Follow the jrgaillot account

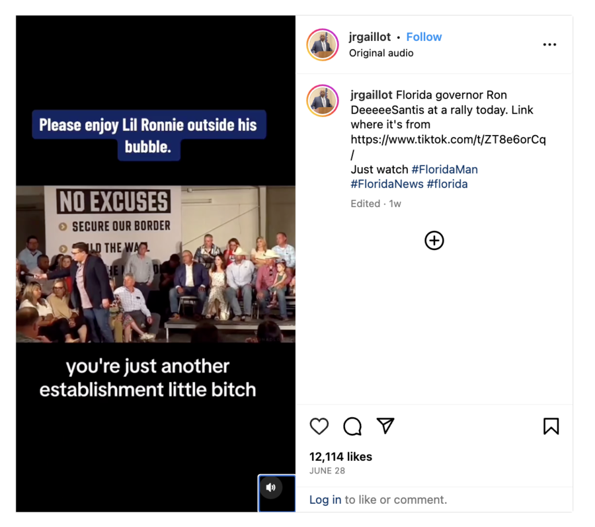click(x=424, y=37)
